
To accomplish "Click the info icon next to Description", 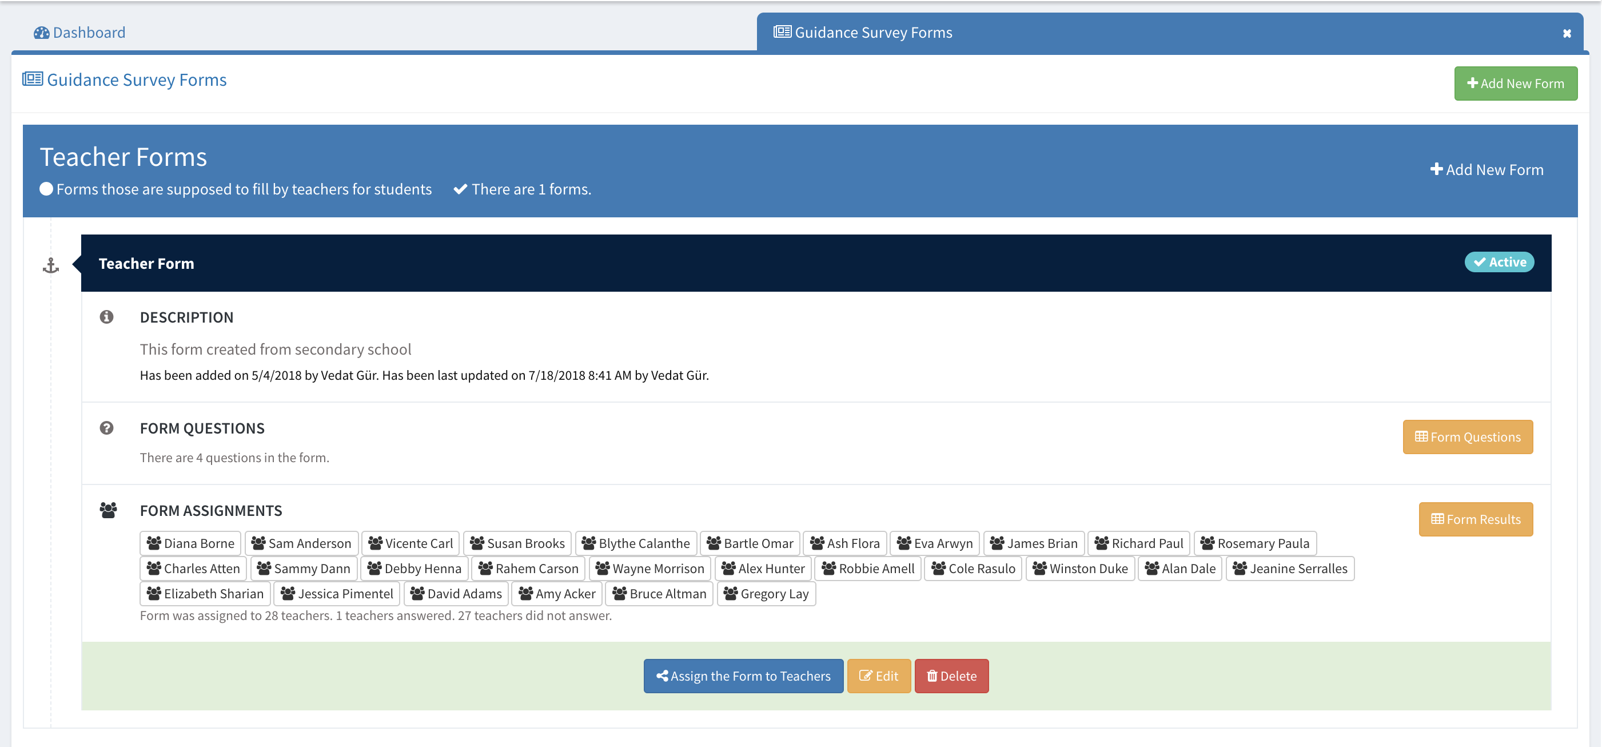I will 106,317.
